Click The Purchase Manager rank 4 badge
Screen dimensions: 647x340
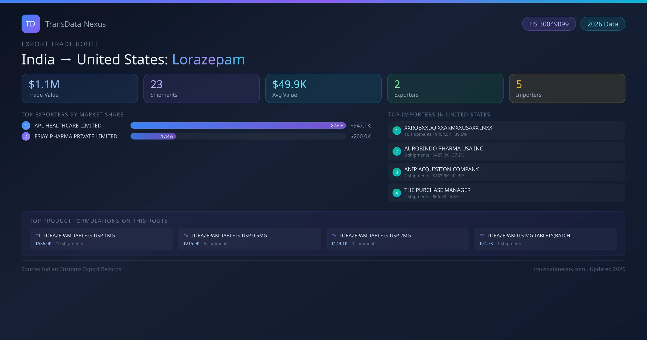[x=397, y=193]
